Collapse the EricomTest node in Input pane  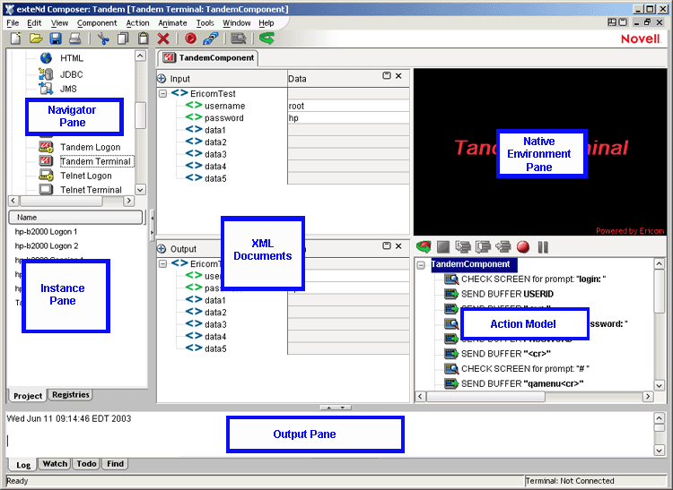coord(162,93)
